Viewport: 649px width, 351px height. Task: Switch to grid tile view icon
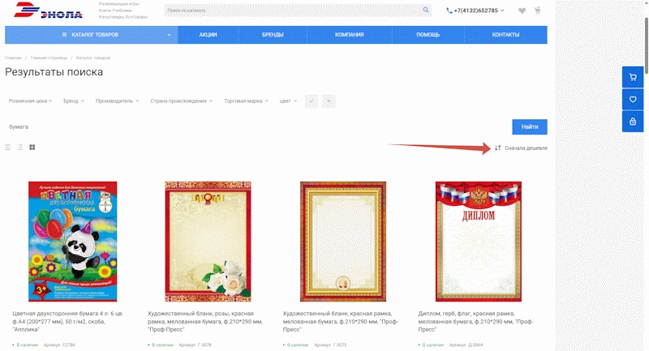(x=32, y=148)
